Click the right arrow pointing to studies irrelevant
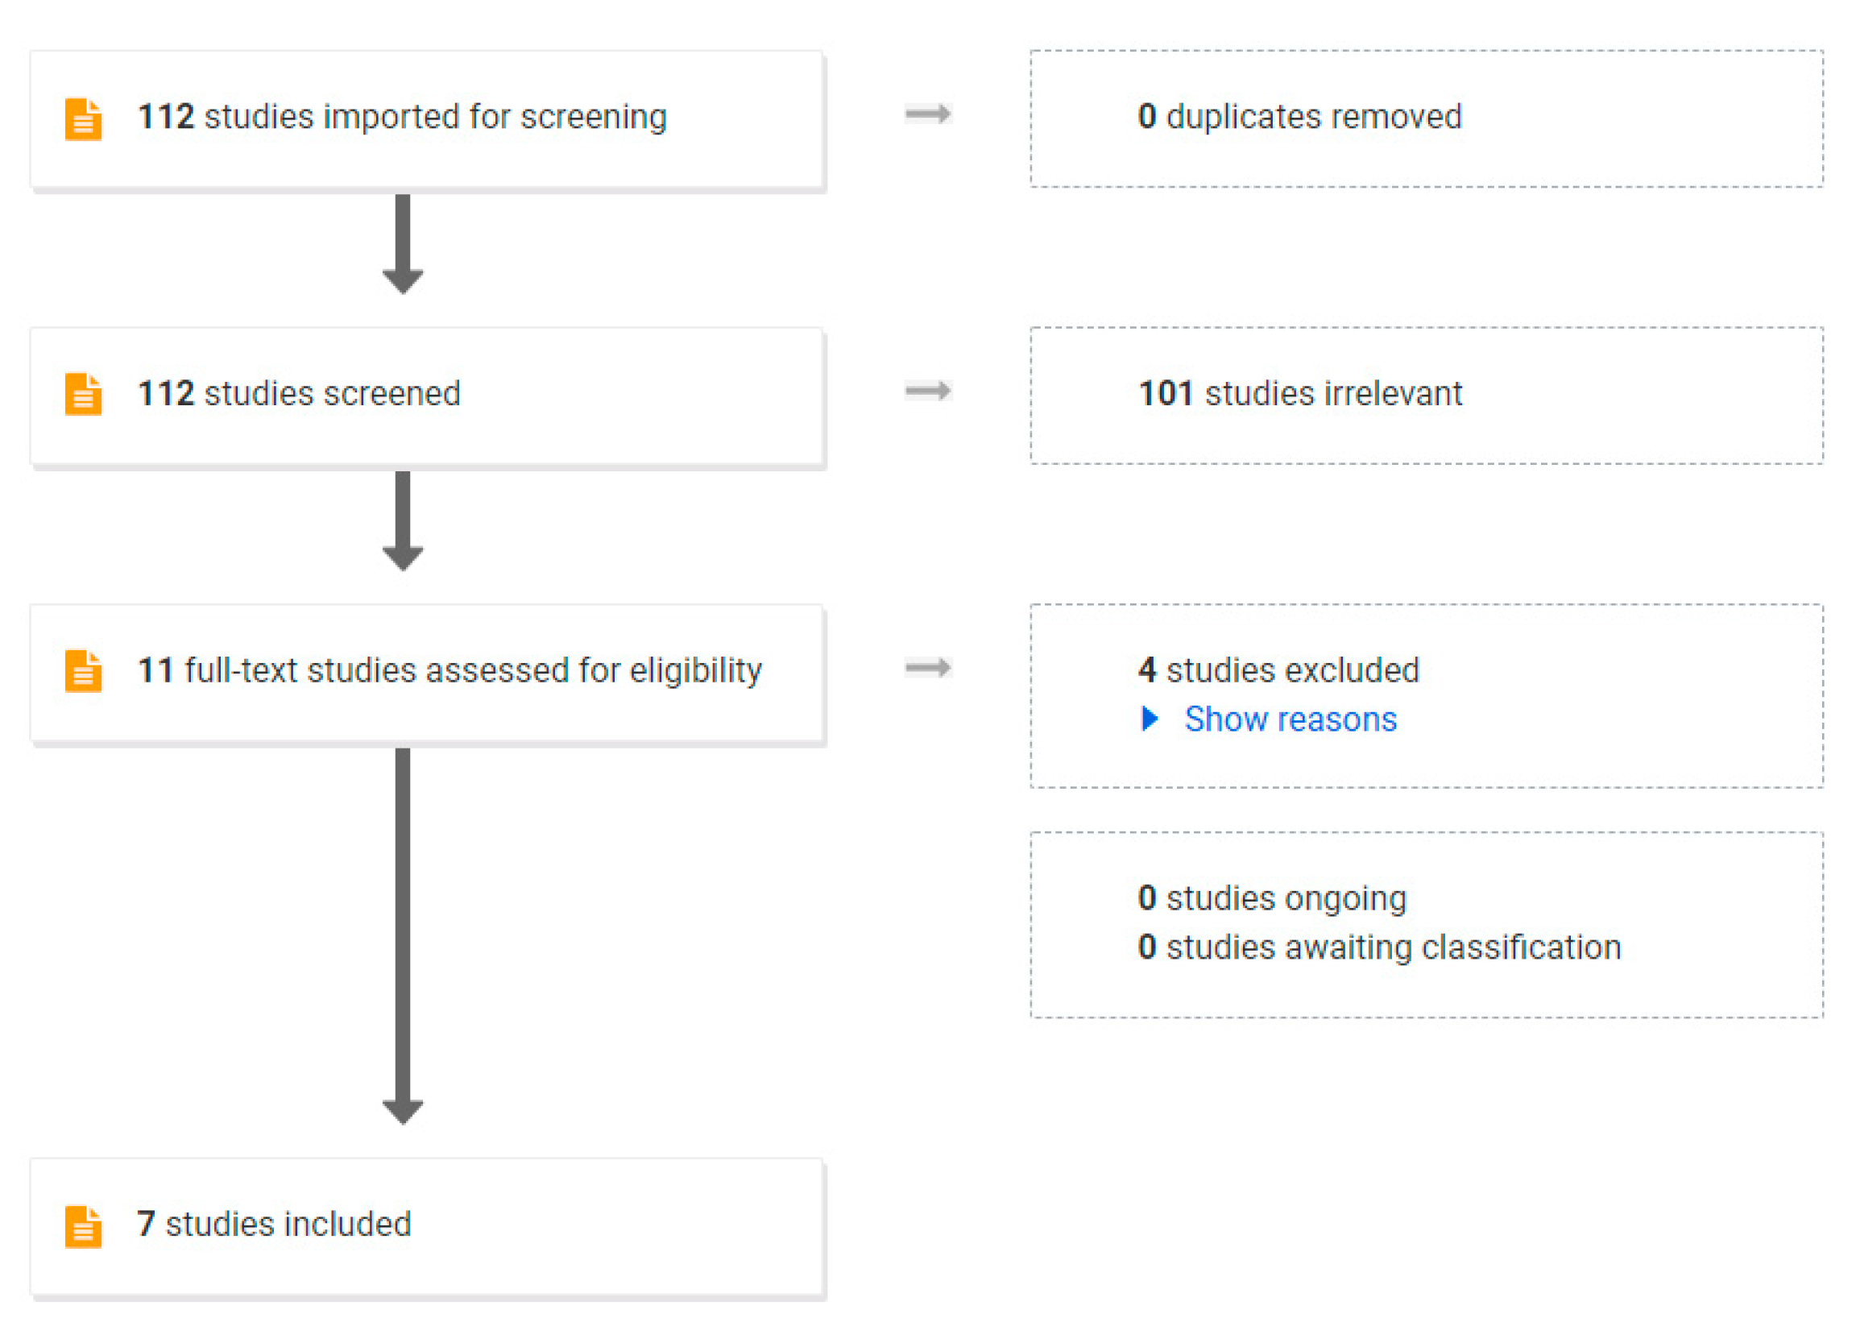This screenshot has width=1856, height=1343. click(928, 391)
